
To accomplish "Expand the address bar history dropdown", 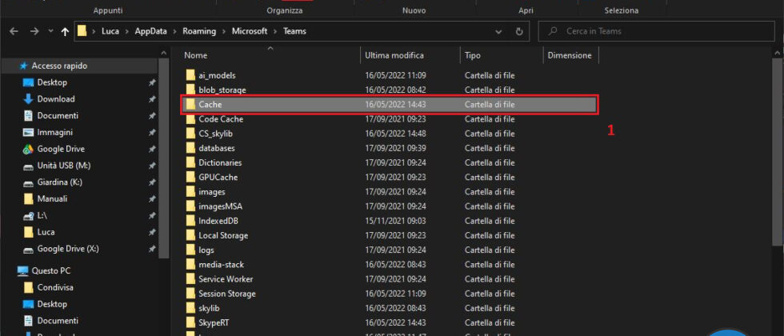I will pyautogui.click(x=499, y=31).
